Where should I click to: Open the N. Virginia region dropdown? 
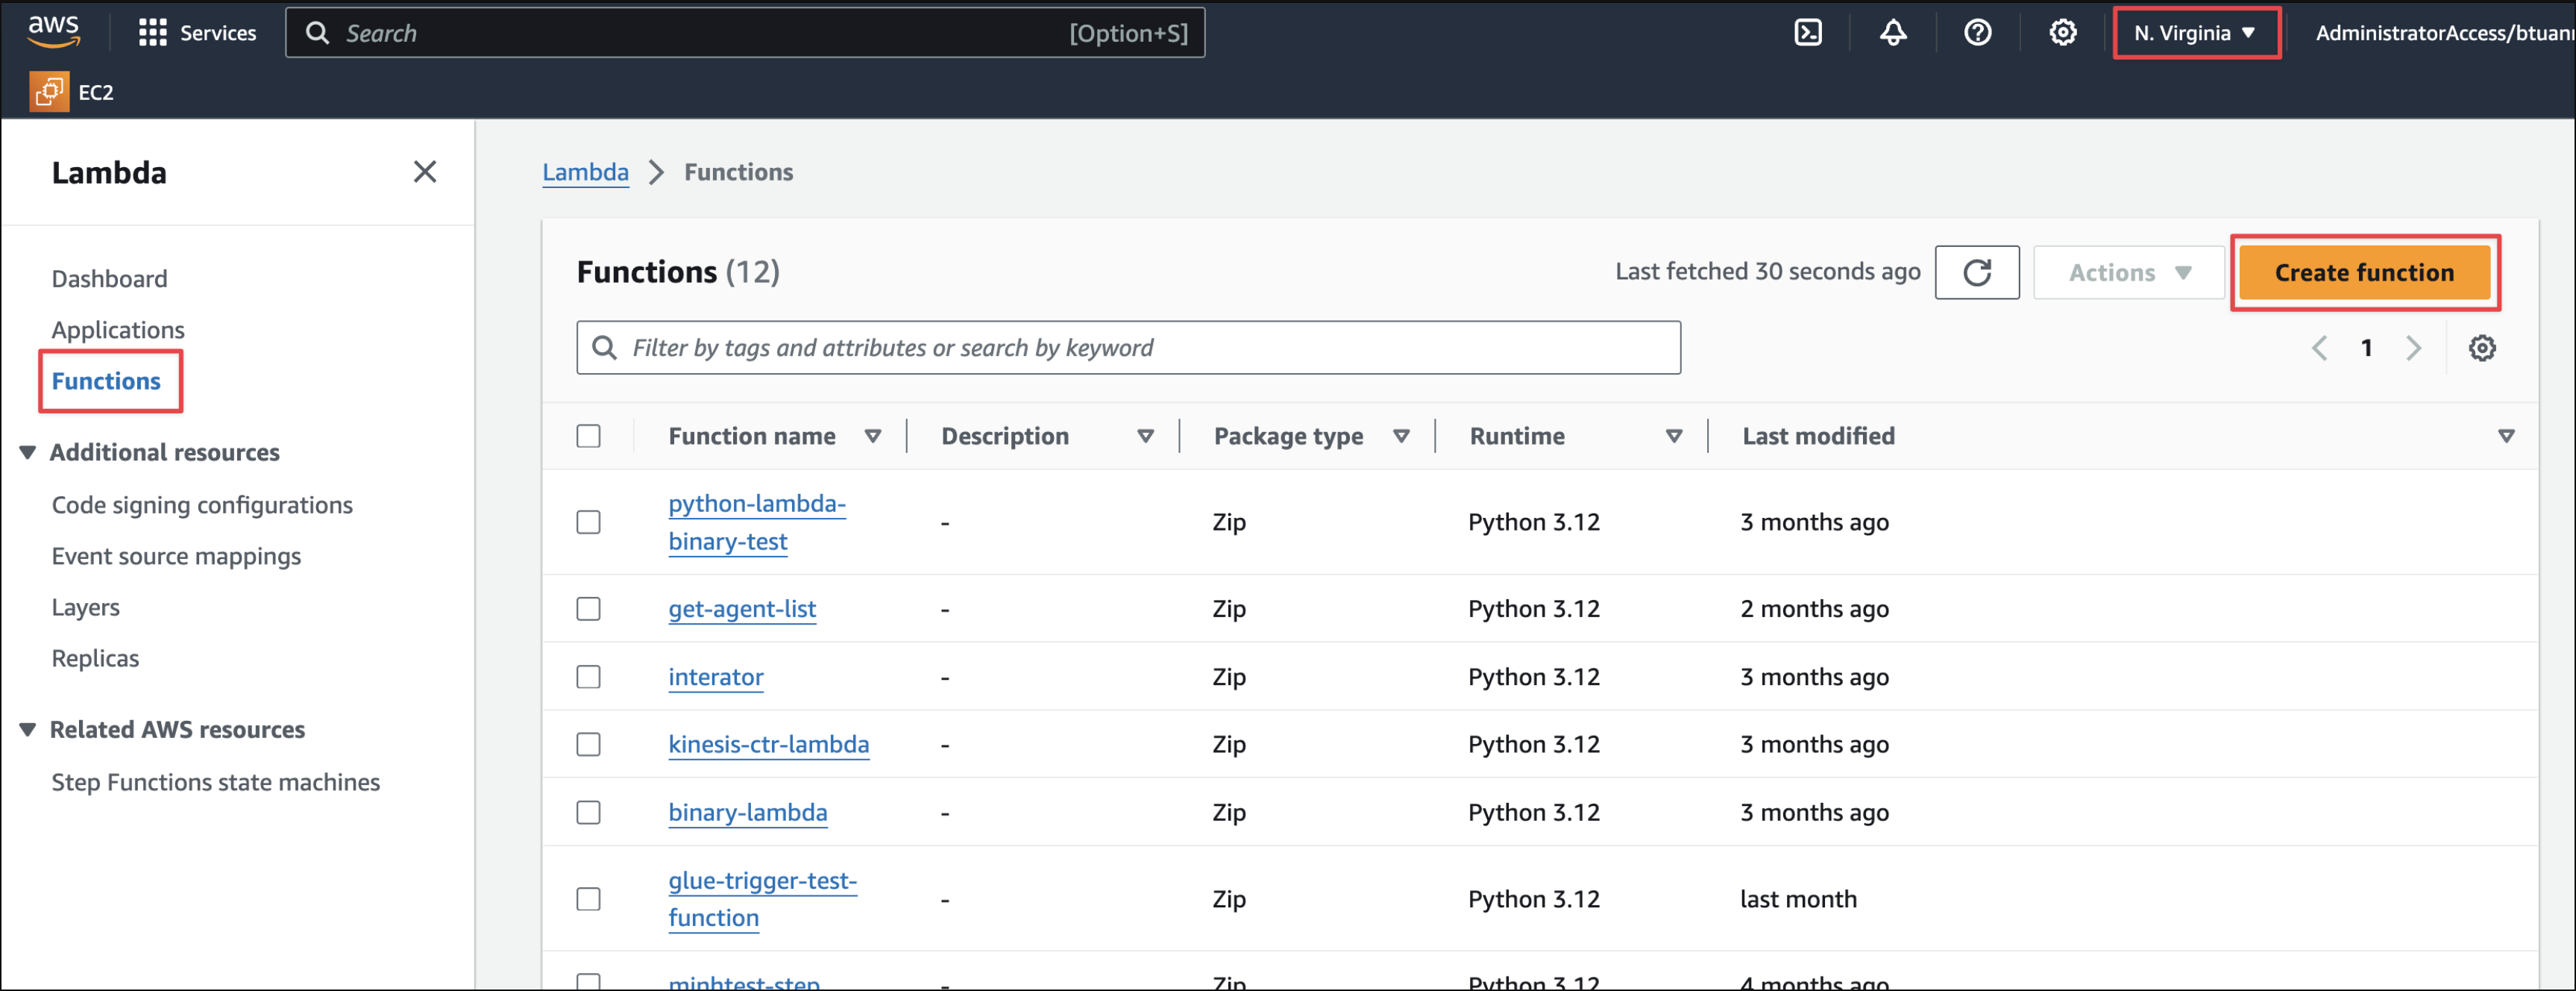(x=2195, y=33)
